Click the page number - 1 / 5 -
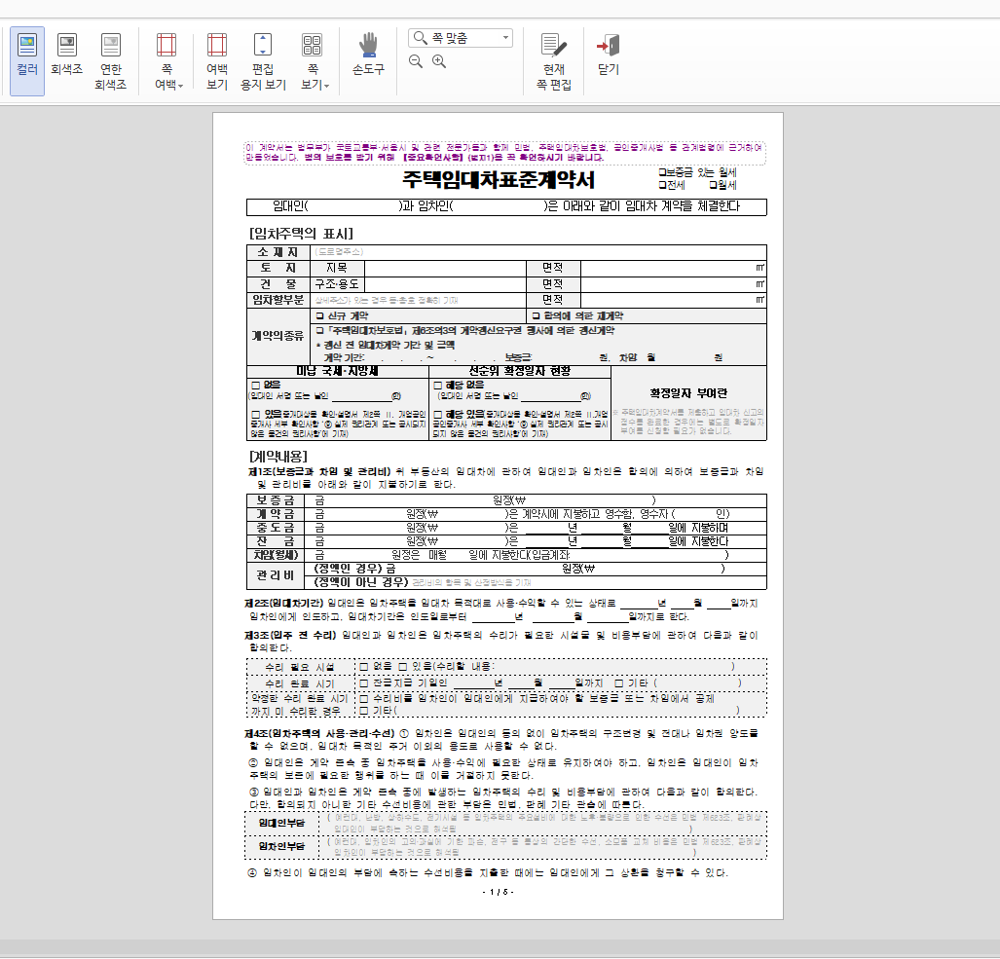Screen dimensions: 1000x959 tap(499, 892)
